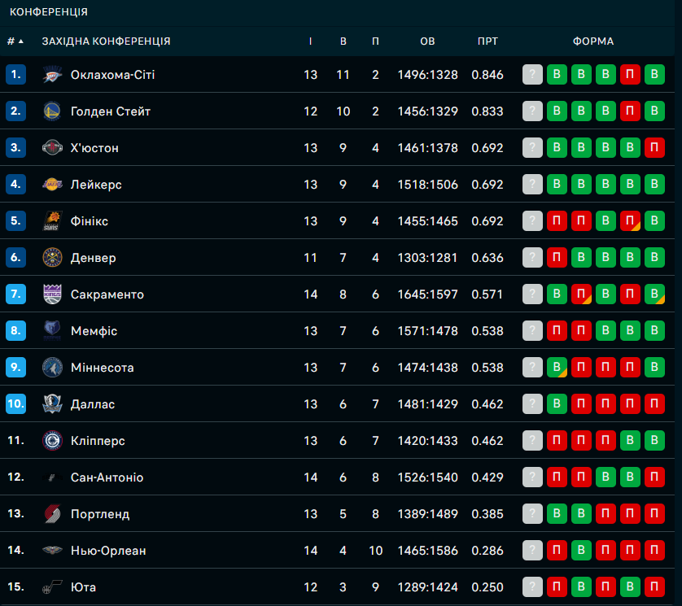
Task: Click Houston's last red П form badge
Action: tap(654, 148)
